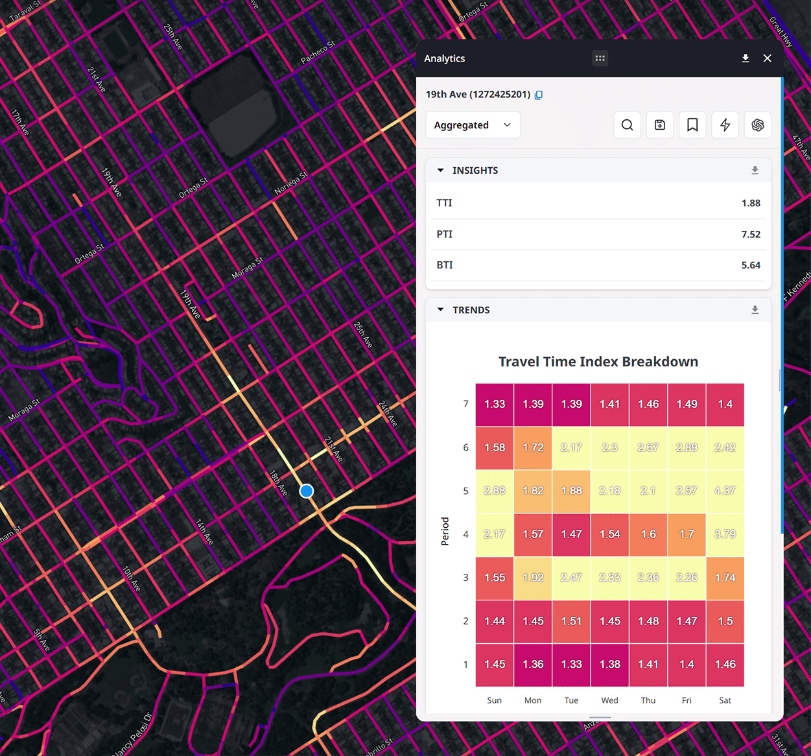Click heatmap cell Thu period 6 (2.67)

tap(648, 447)
